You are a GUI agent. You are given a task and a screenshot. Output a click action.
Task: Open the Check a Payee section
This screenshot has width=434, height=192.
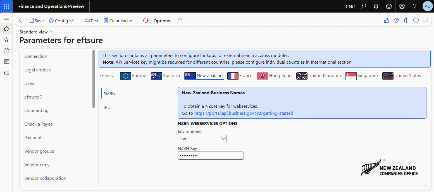[39, 124]
